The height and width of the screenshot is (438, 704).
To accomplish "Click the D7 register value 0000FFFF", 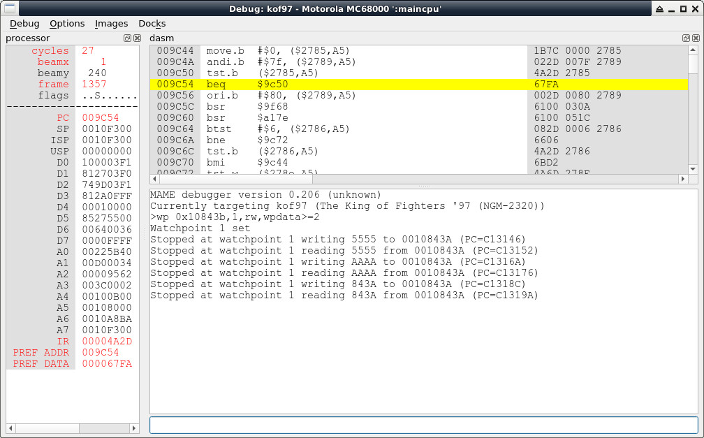I will pos(107,241).
